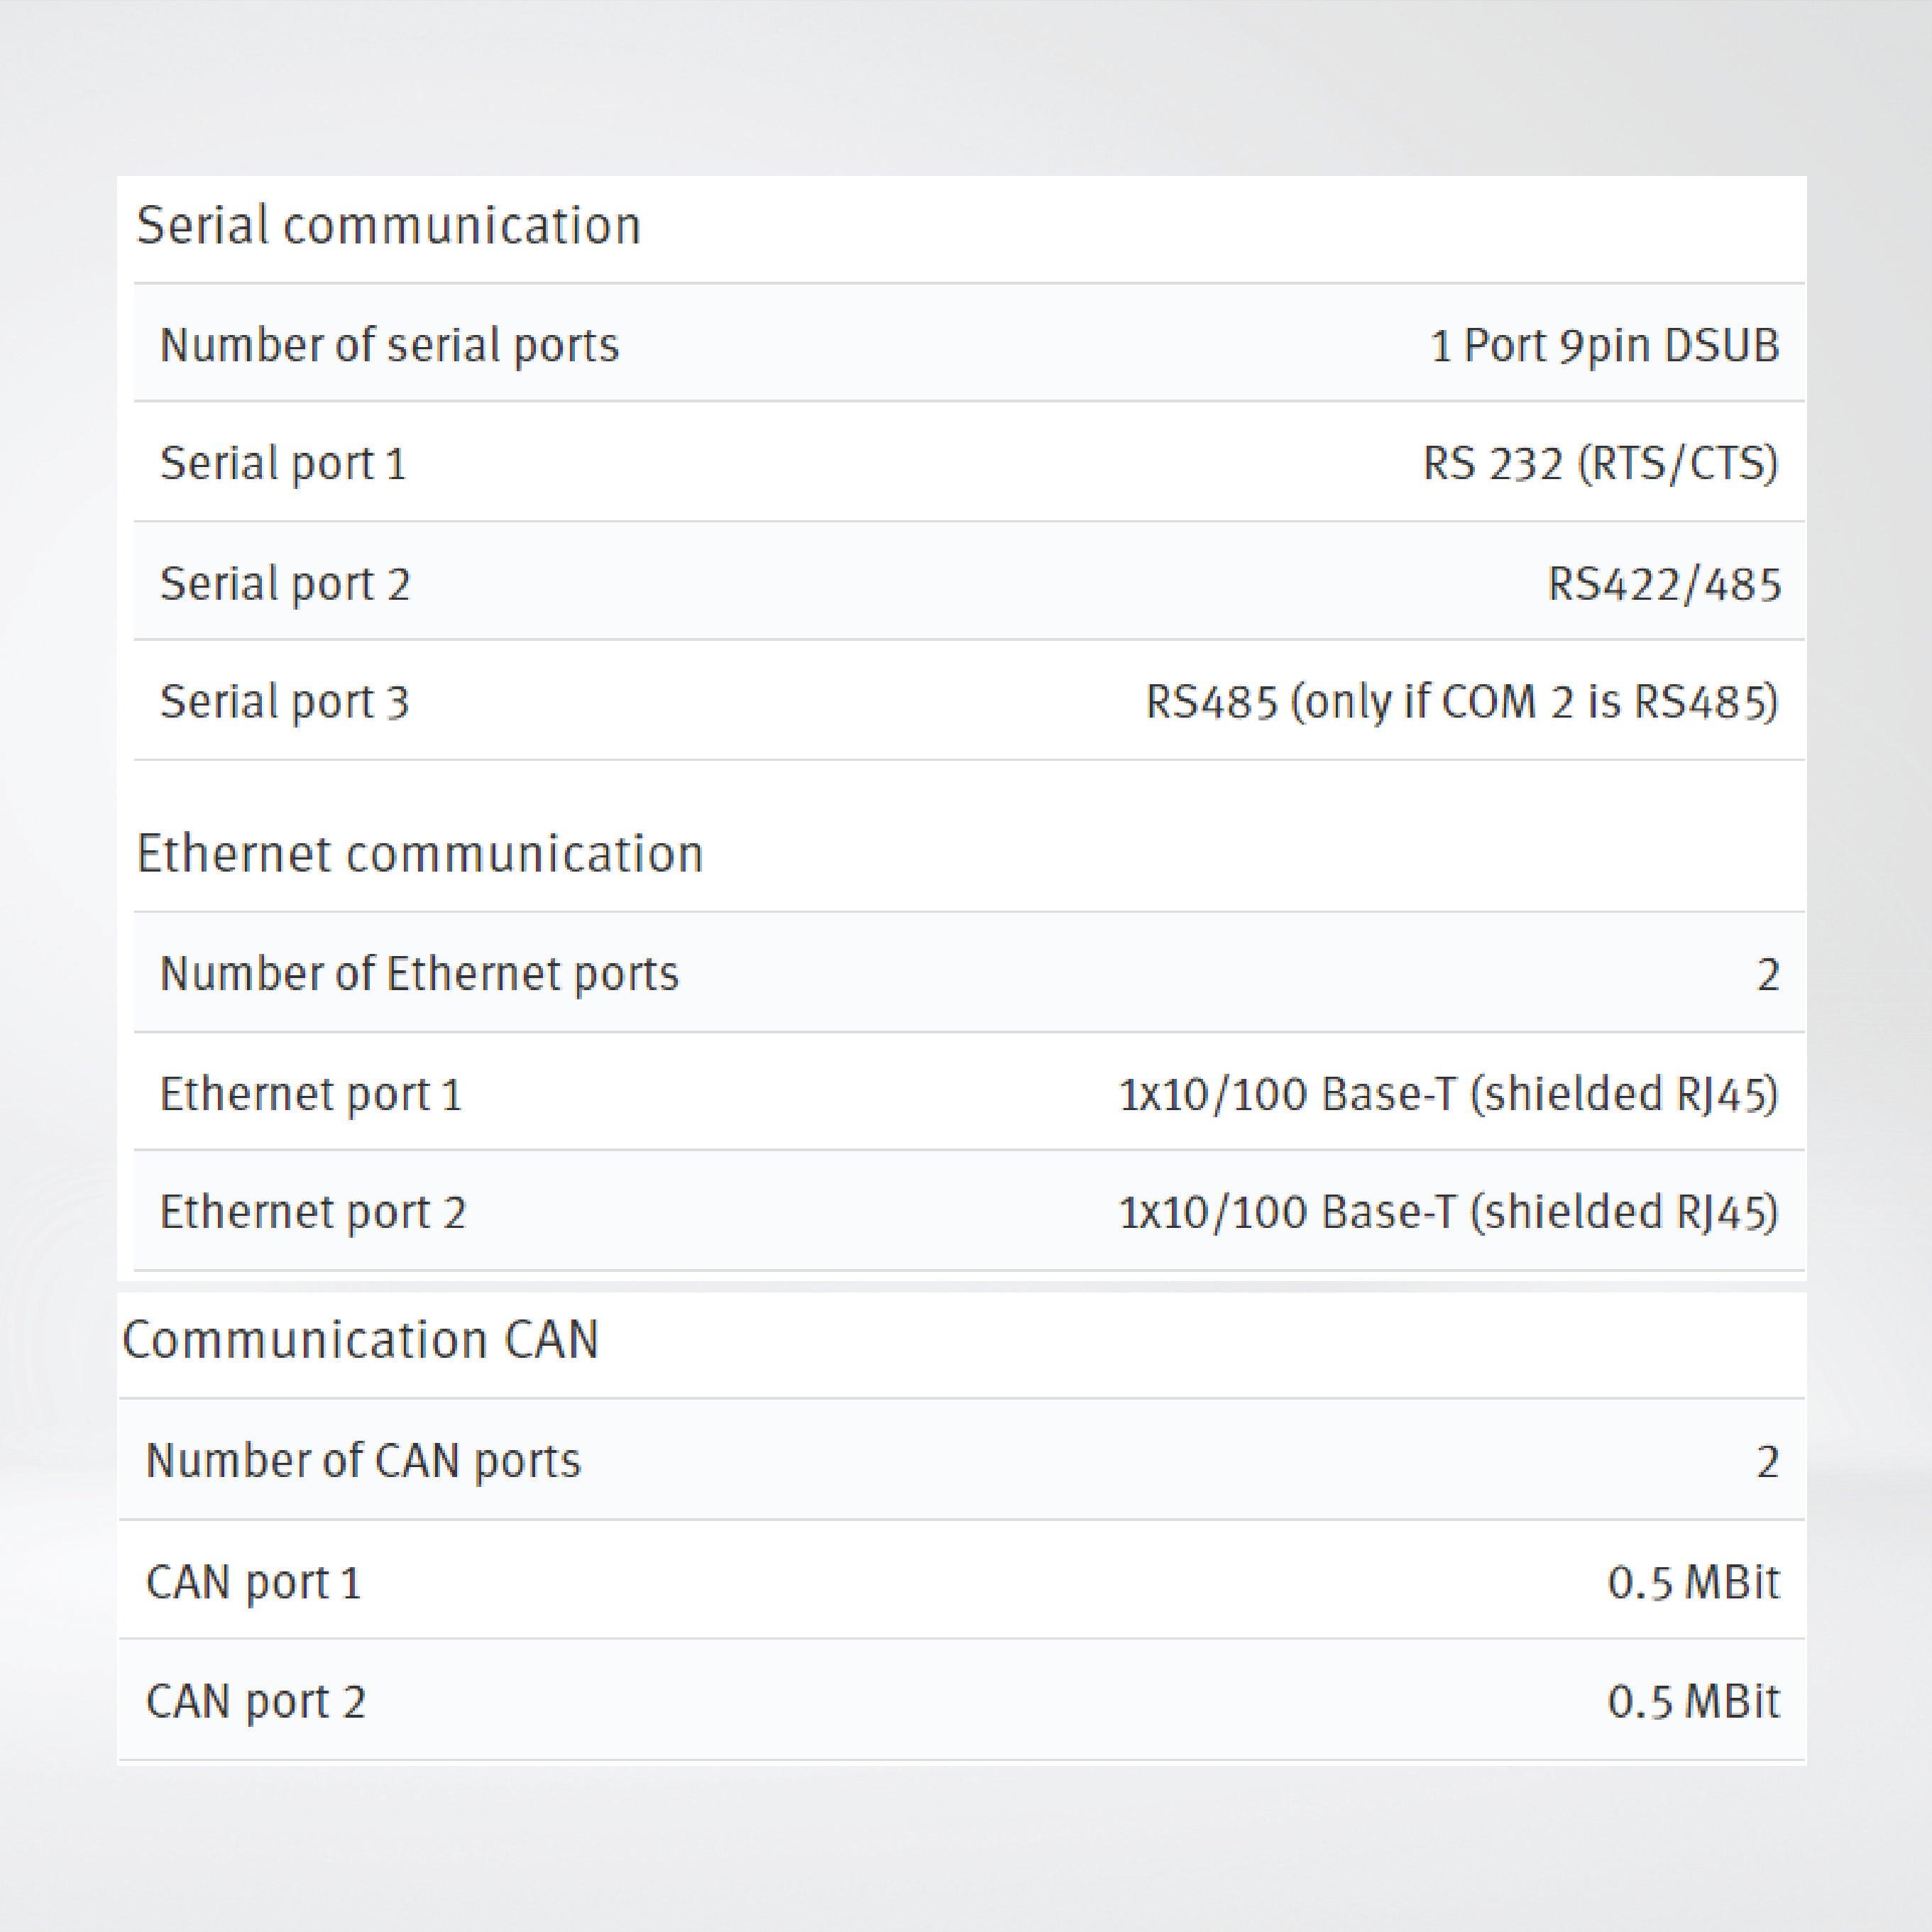Click the 1 Port 9pin DSUB value
This screenshot has height=1932, width=1932.
(1604, 346)
